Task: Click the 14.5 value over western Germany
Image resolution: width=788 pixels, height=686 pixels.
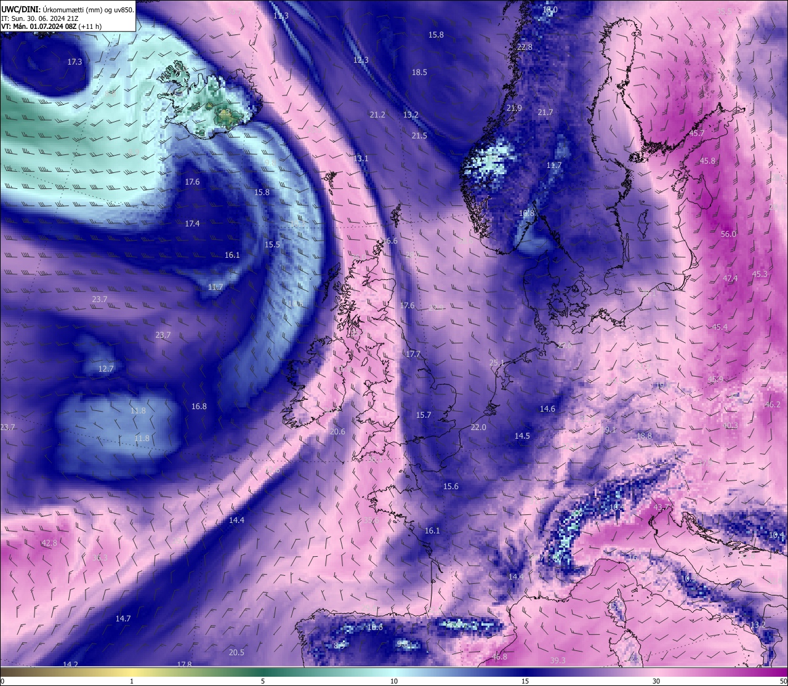Action: click(522, 436)
